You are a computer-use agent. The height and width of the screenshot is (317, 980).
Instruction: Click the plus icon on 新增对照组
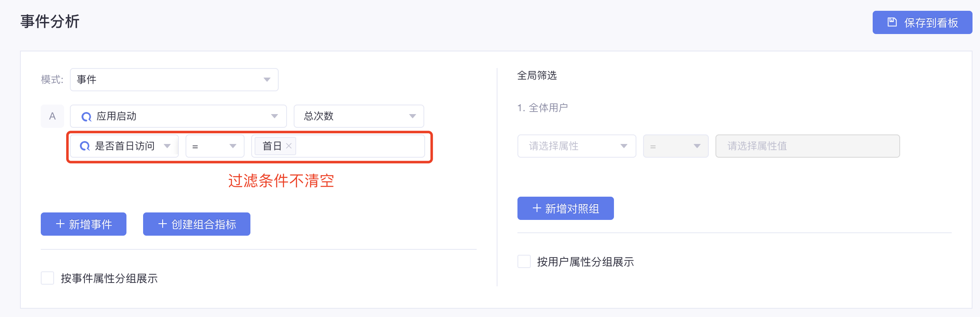coord(537,208)
